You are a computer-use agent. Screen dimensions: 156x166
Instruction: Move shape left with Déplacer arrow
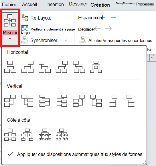(x=98, y=28)
